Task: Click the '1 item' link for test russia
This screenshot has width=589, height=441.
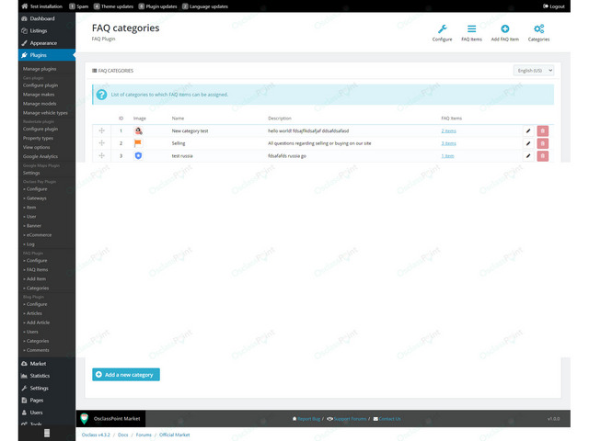Action: (447, 156)
